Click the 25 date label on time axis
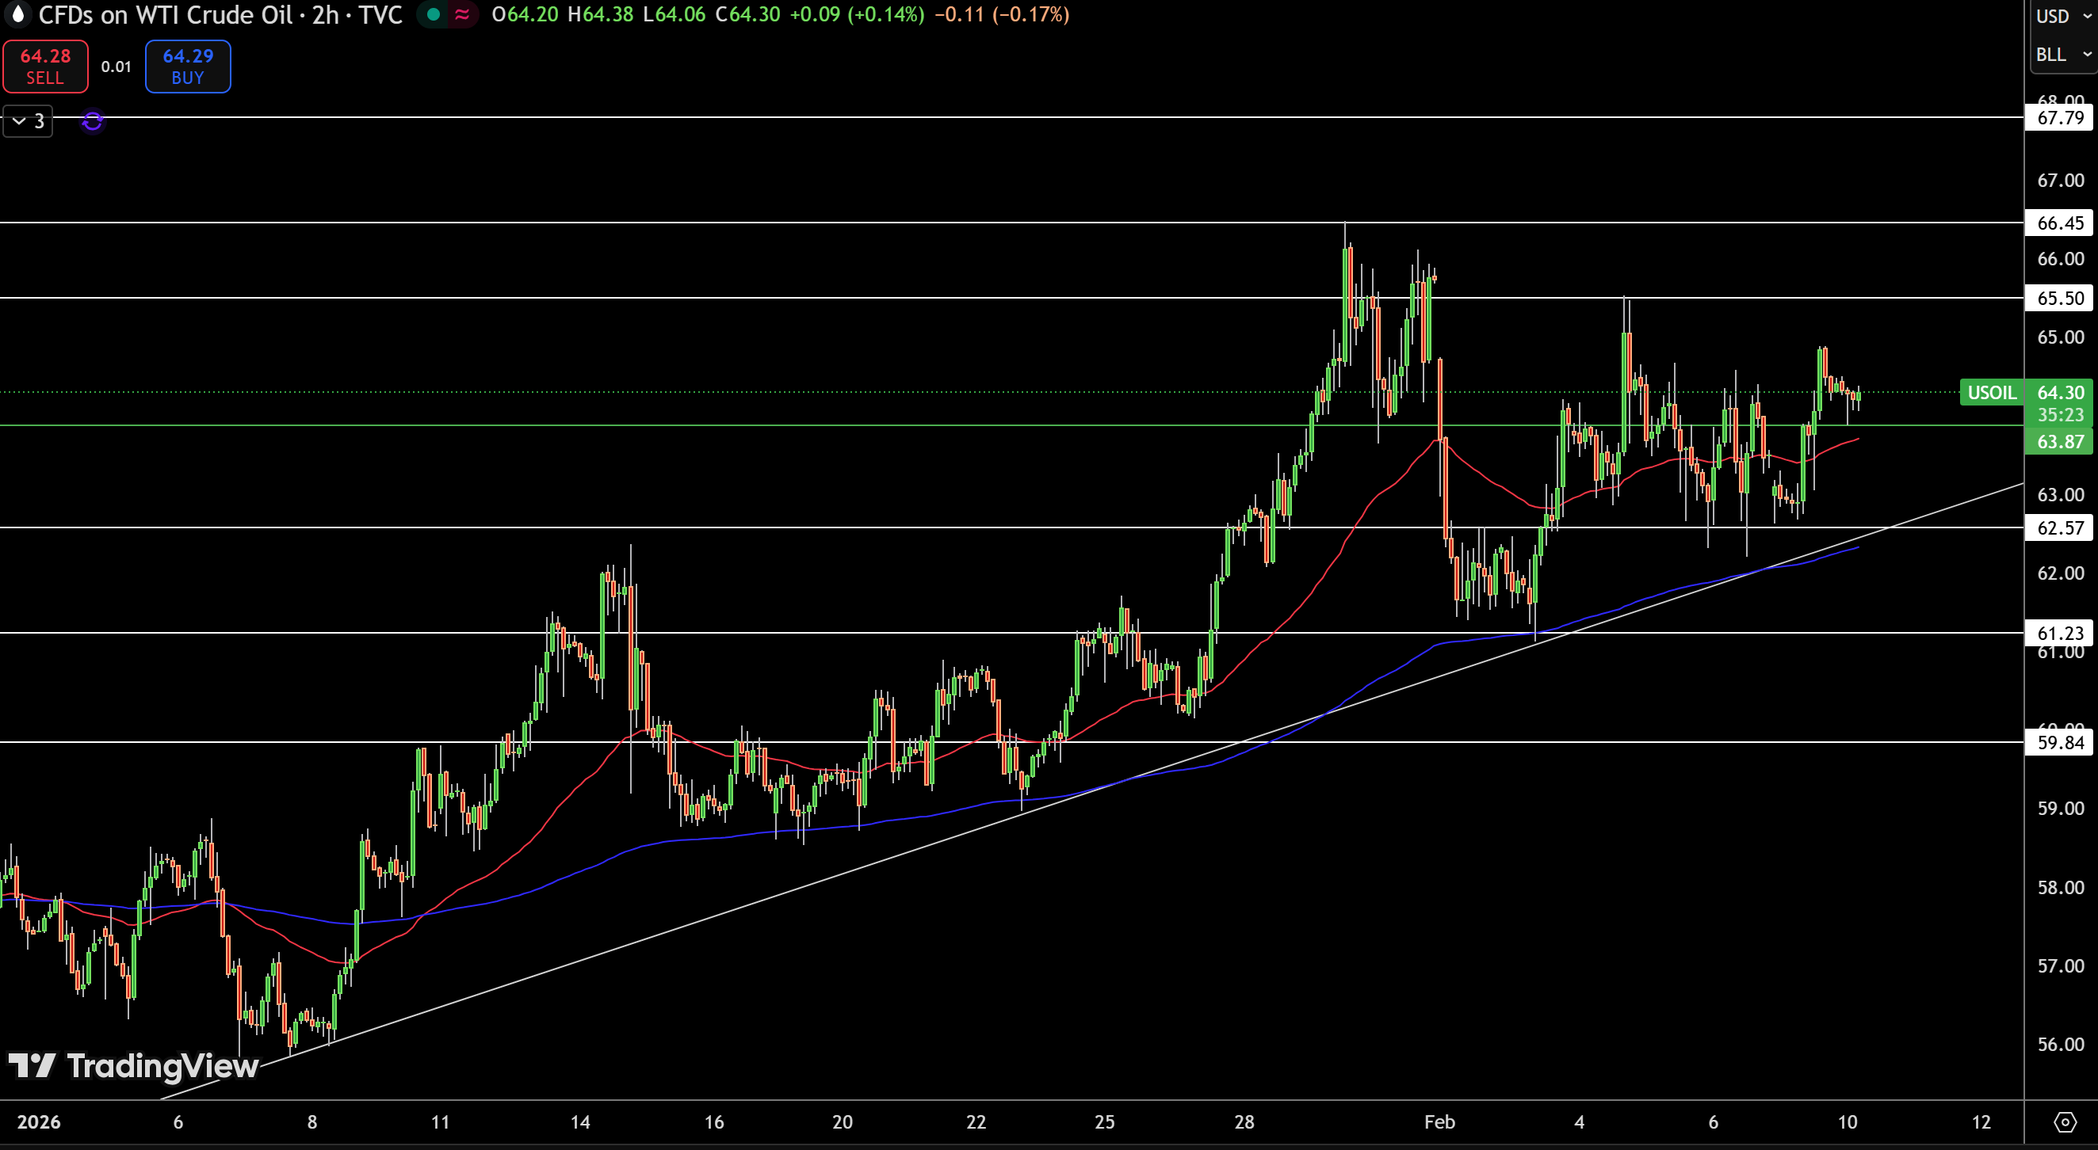This screenshot has width=2098, height=1150. click(1104, 1122)
